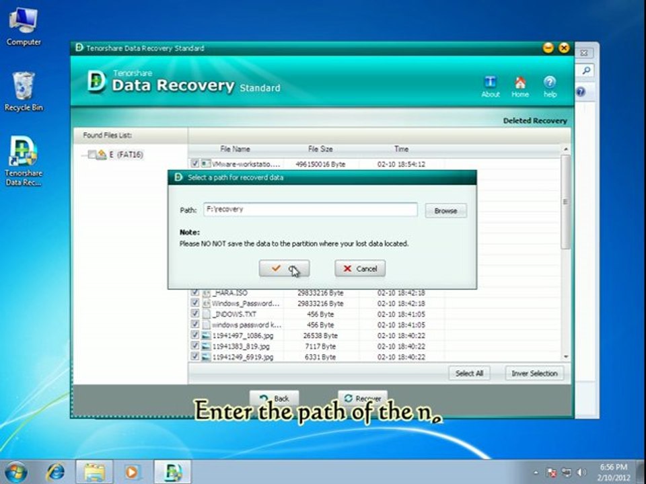Open the Windows Start orb
The image size is (646, 484).
pos(15,472)
